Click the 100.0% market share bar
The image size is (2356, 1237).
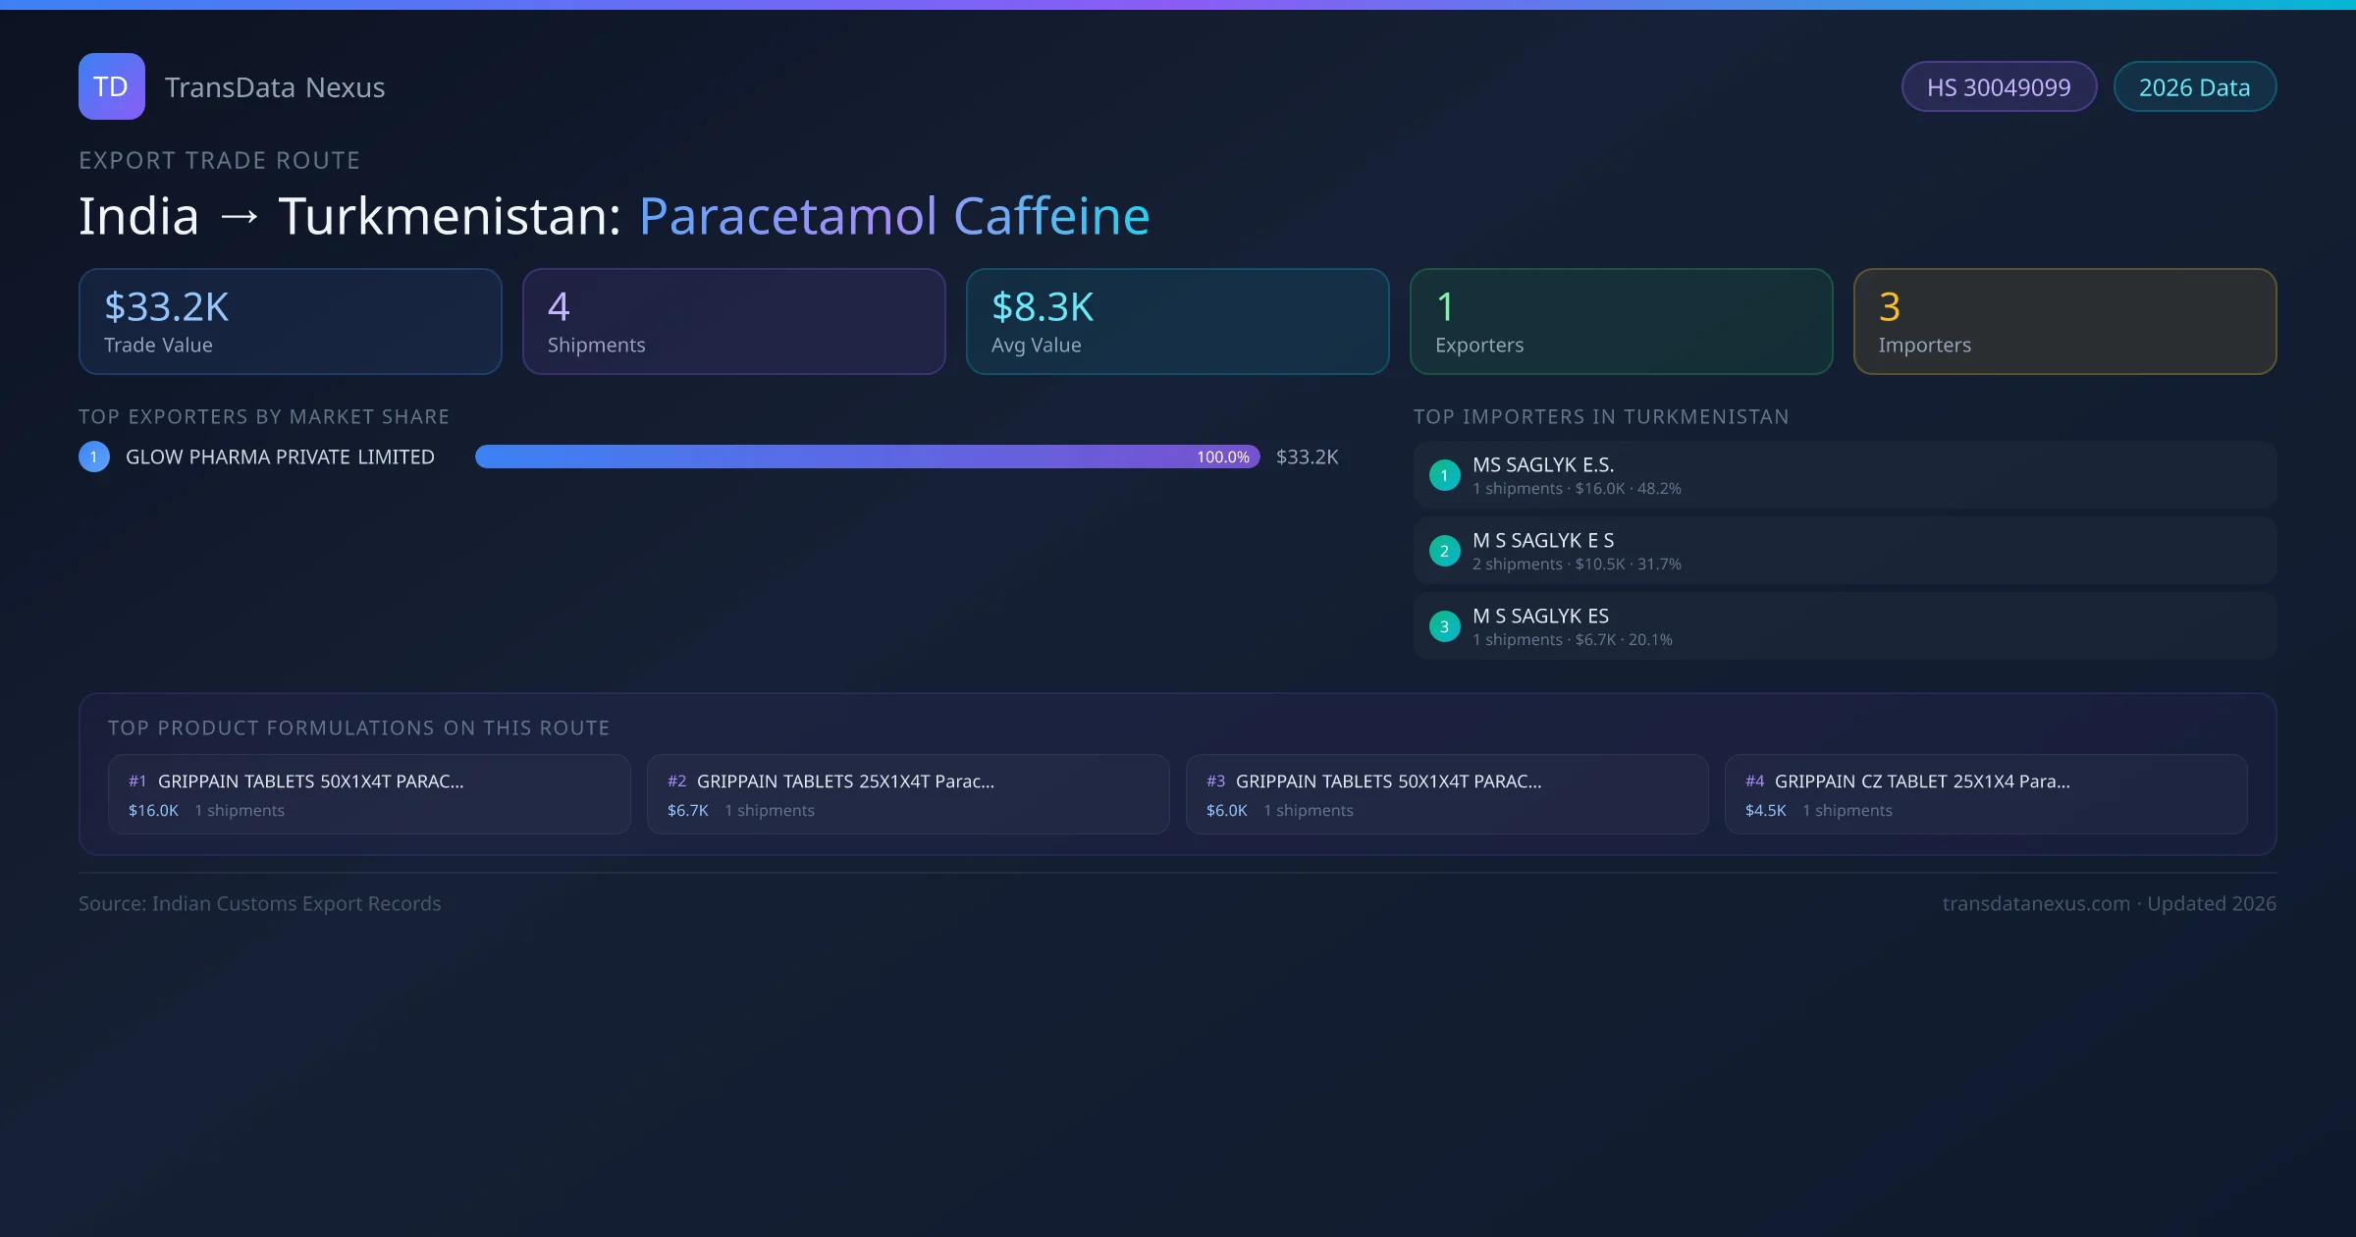click(x=867, y=457)
